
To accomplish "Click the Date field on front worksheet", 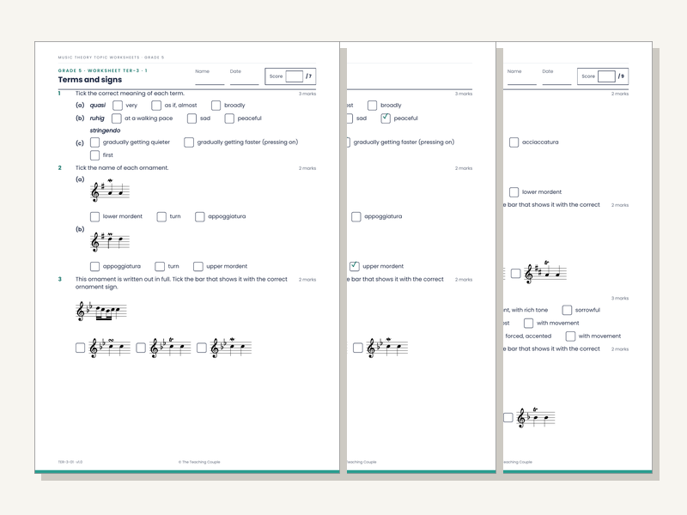I will (x=244, y=77).
